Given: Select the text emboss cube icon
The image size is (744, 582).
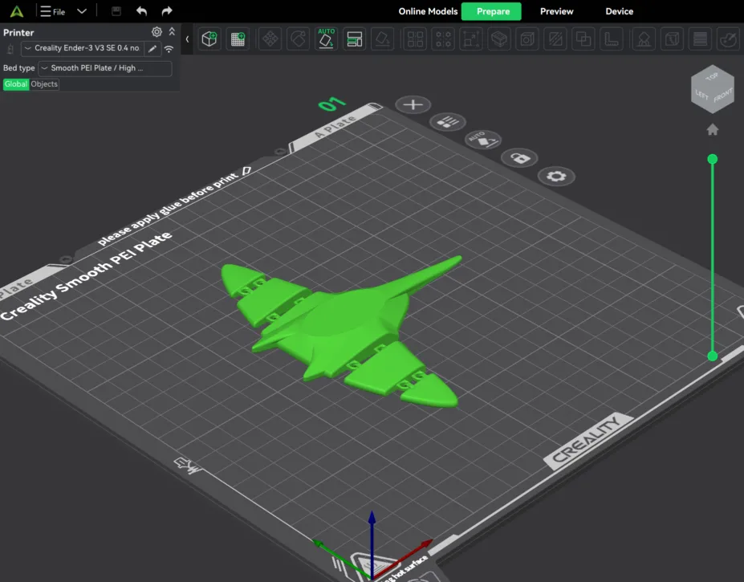Looking at the screenshot, I should click(x=672, y=39).
